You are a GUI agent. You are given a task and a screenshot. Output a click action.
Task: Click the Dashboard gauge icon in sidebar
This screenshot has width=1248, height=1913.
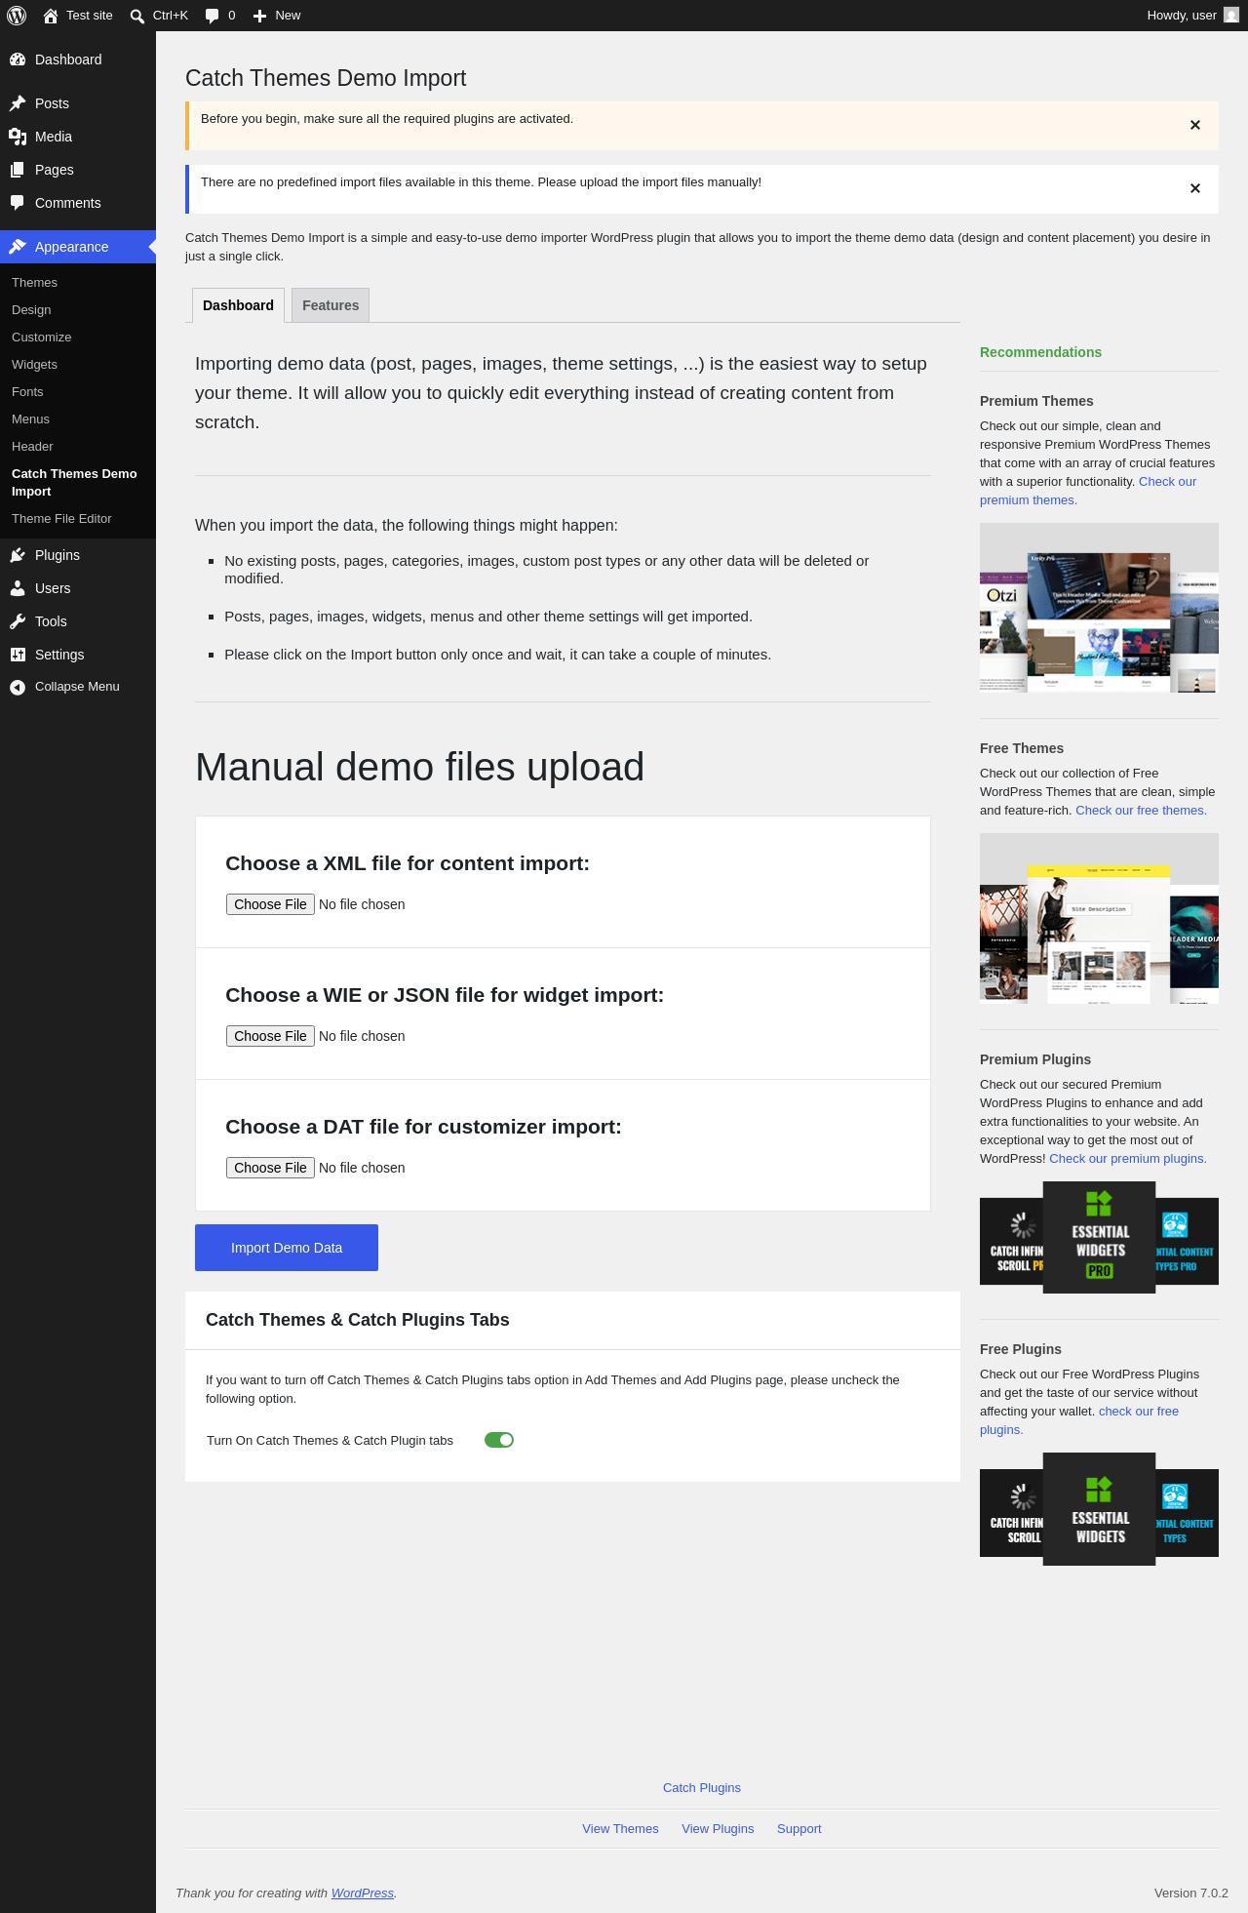tap(18, 60)
